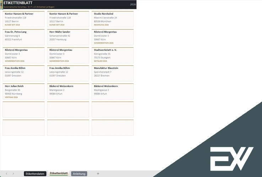Add a new sheet with the plus icon
The image size is (262, 177).
(98, 174)
